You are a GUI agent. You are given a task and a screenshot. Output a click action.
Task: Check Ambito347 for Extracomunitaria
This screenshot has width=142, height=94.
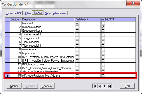[x=77, y=31]
